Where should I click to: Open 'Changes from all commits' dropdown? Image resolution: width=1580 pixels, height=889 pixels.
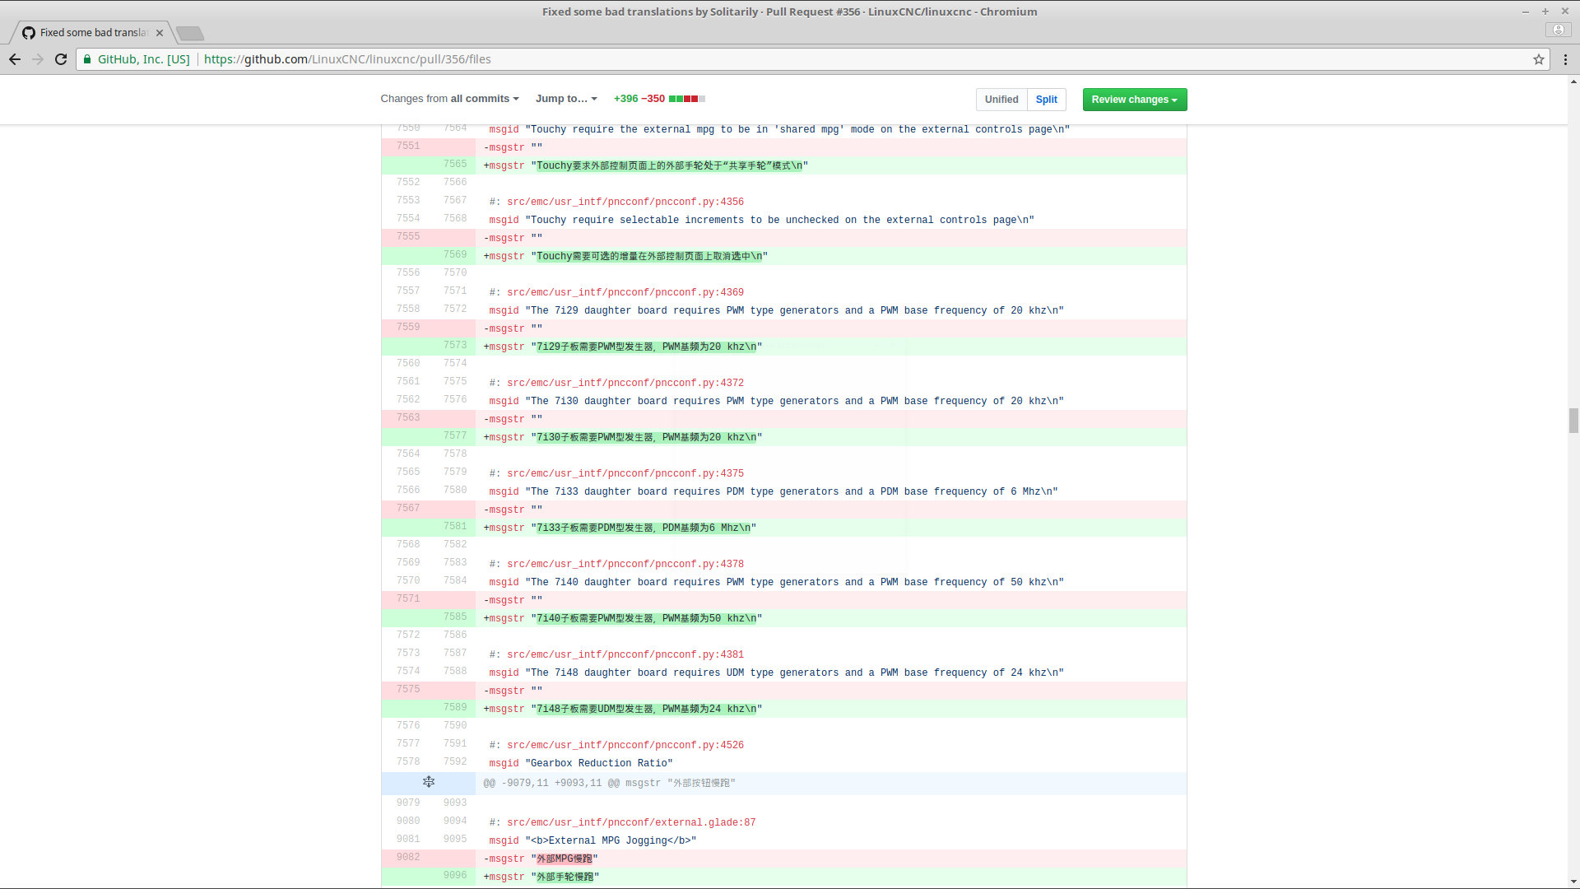pos(449,99)
